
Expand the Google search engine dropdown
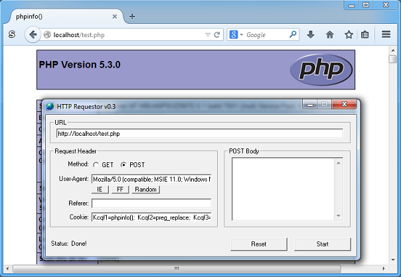click(242, 34)
